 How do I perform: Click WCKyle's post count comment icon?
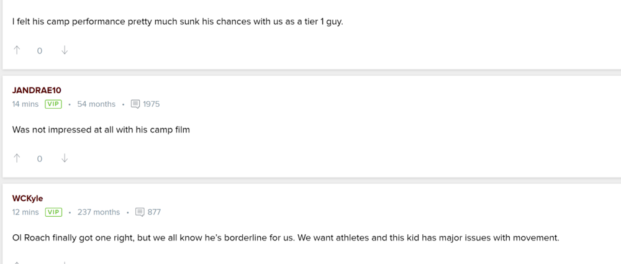click(x=140, y=212)
